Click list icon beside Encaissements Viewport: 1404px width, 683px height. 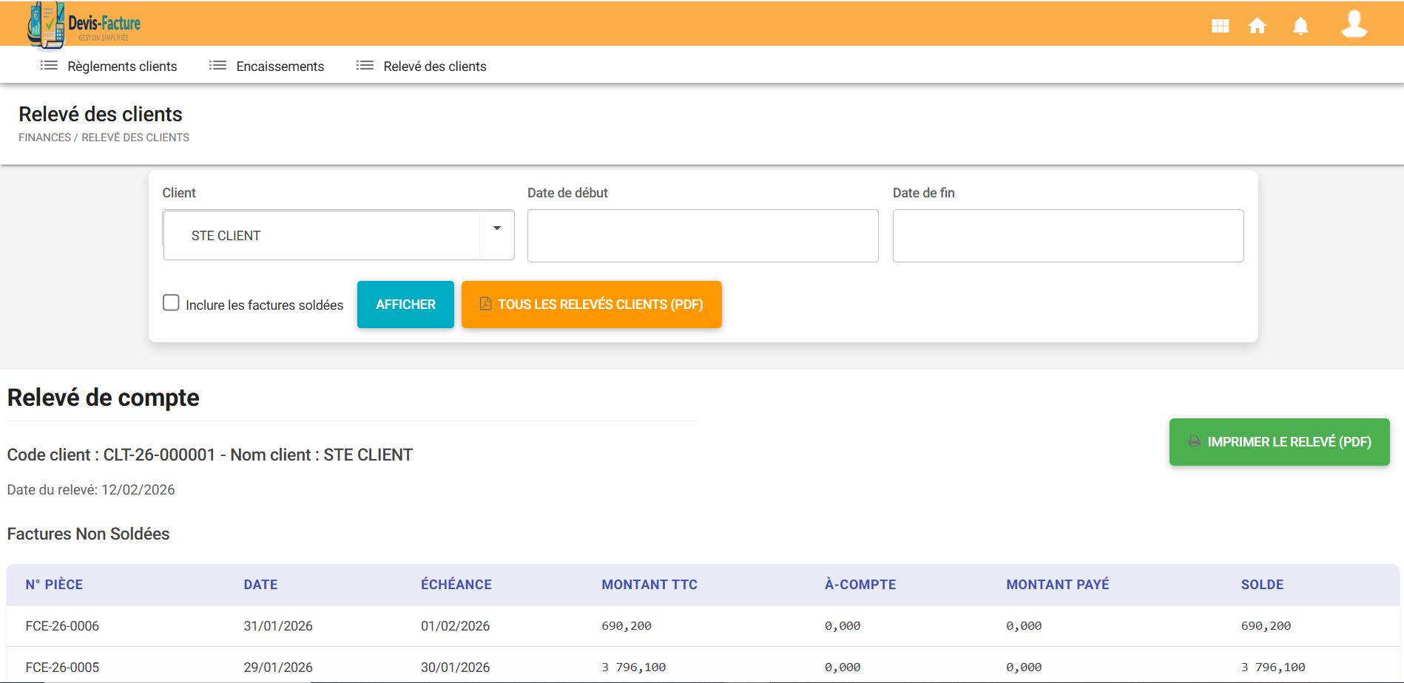217,66
